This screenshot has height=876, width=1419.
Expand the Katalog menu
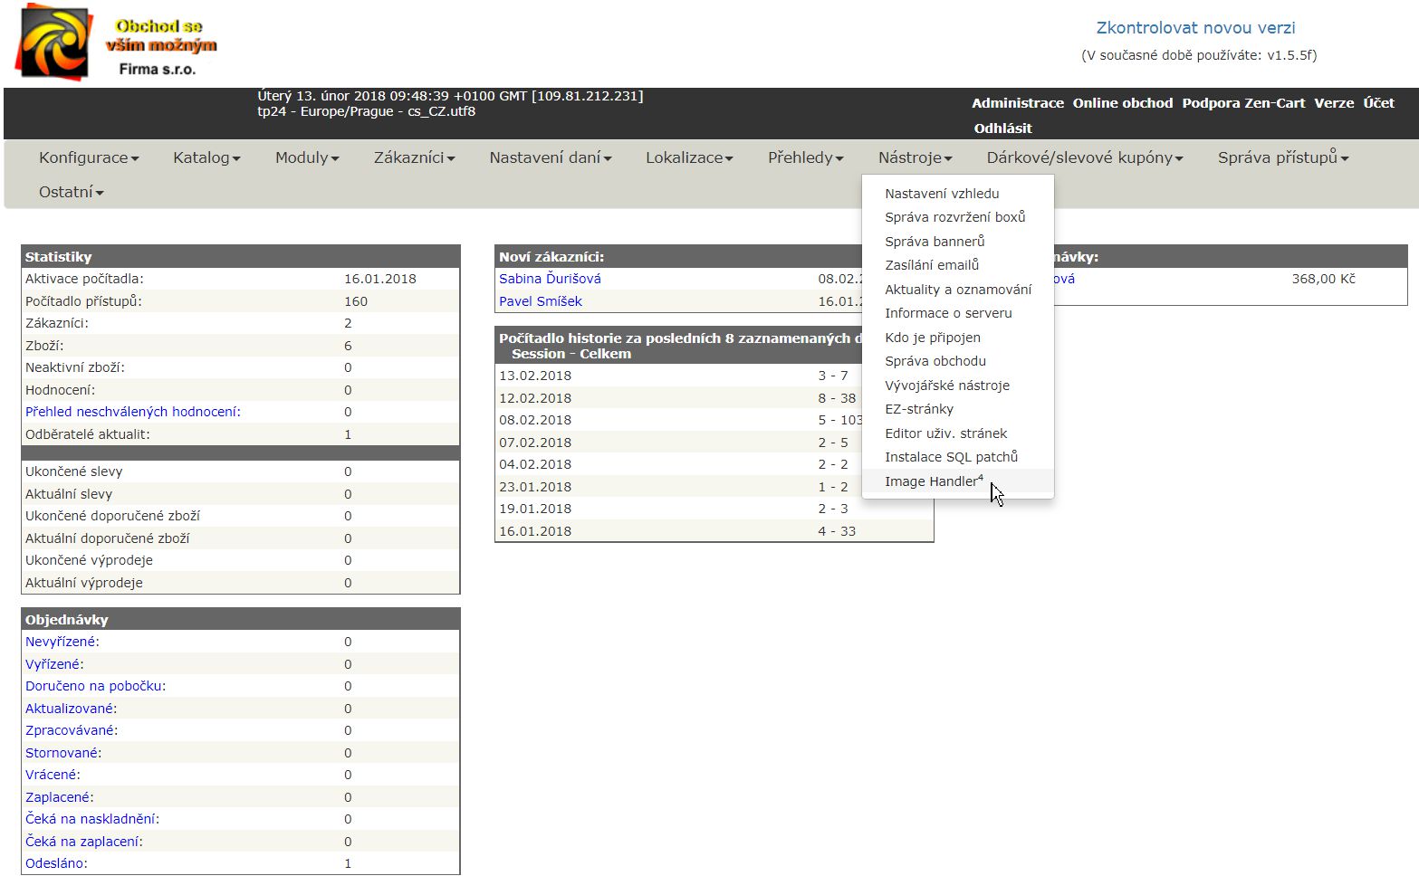pos(206,157)
